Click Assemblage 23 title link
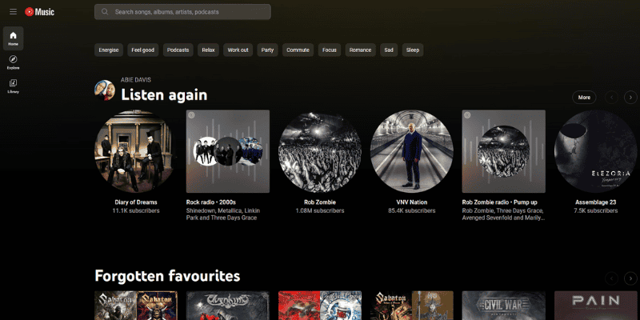This screenshot has height=320, width=640. [x=595, y=202]
